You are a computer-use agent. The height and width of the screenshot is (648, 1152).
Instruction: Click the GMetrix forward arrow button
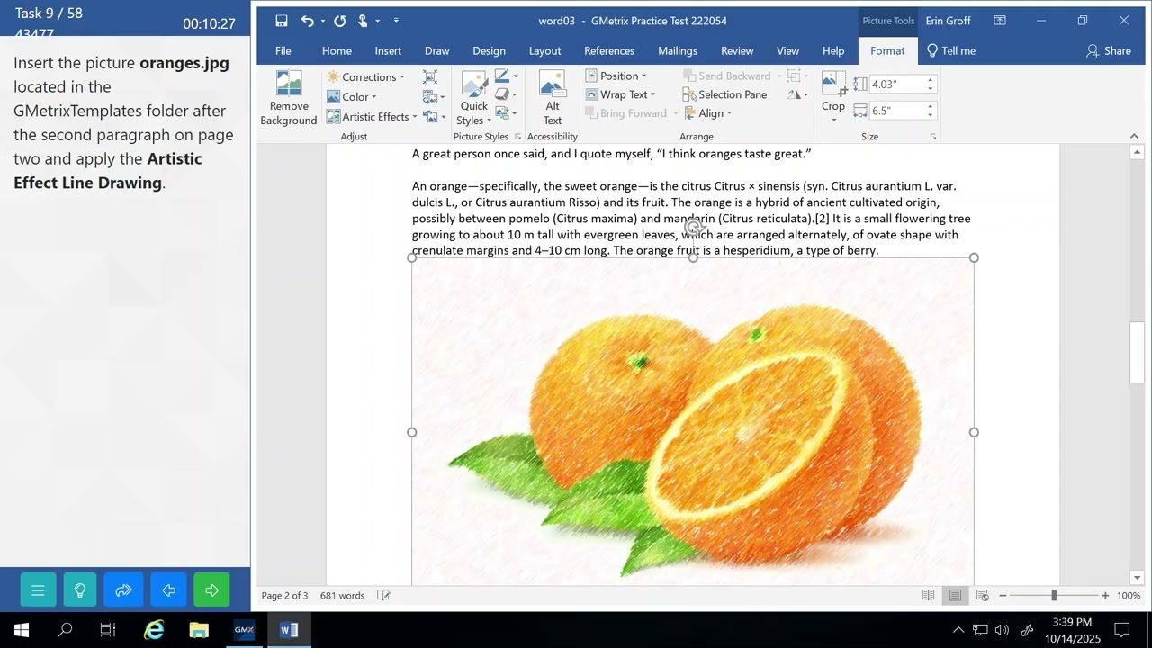tap(211, 590)
